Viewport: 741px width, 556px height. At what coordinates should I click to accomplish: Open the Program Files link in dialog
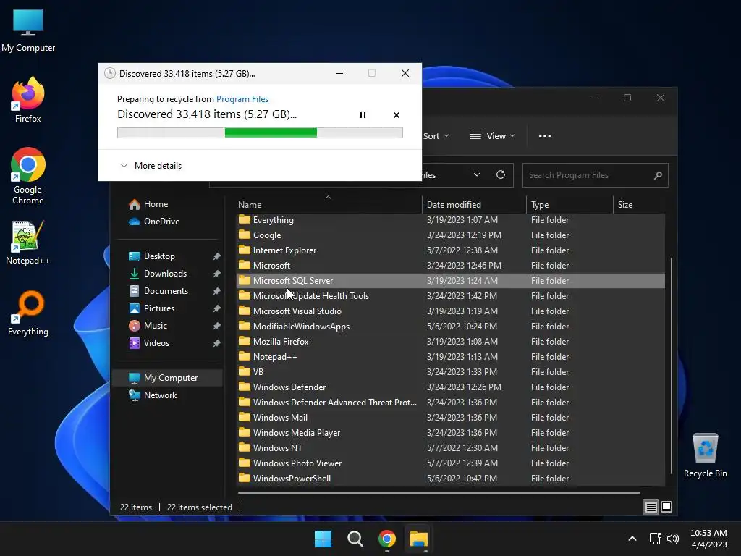242,98
